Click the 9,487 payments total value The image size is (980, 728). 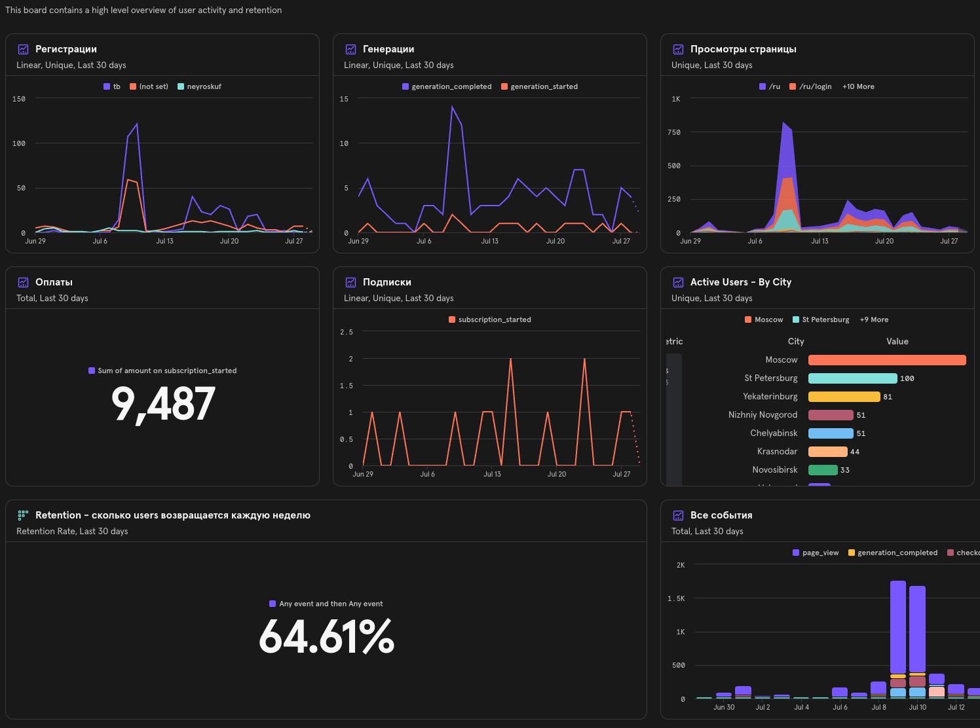pos(163,403)
